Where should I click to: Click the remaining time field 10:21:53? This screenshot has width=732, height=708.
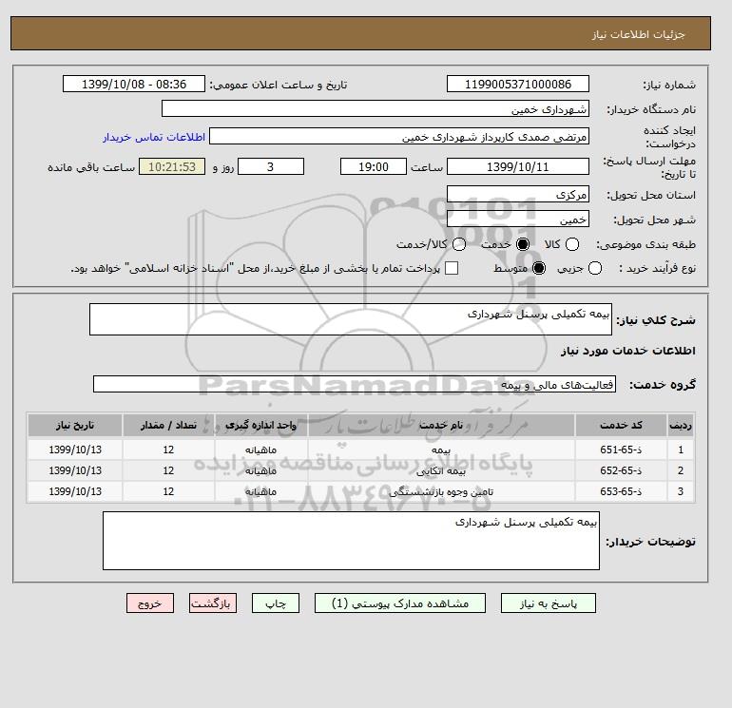pyautogui.click(x=172, y=166)
